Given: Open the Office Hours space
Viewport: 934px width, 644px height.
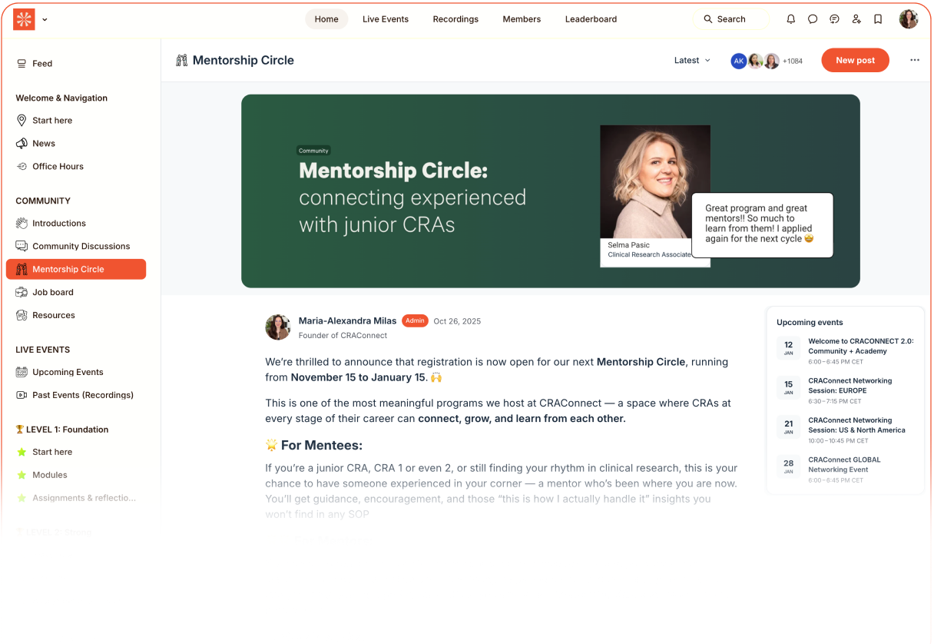Looking at the screenshot, I should click(76, 167).
